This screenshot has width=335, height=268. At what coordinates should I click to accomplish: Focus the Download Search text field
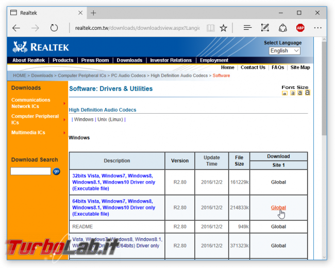(30, 171)
